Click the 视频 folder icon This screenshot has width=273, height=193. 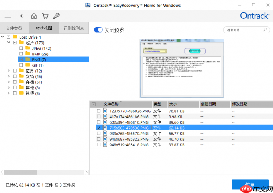(21, 93)
